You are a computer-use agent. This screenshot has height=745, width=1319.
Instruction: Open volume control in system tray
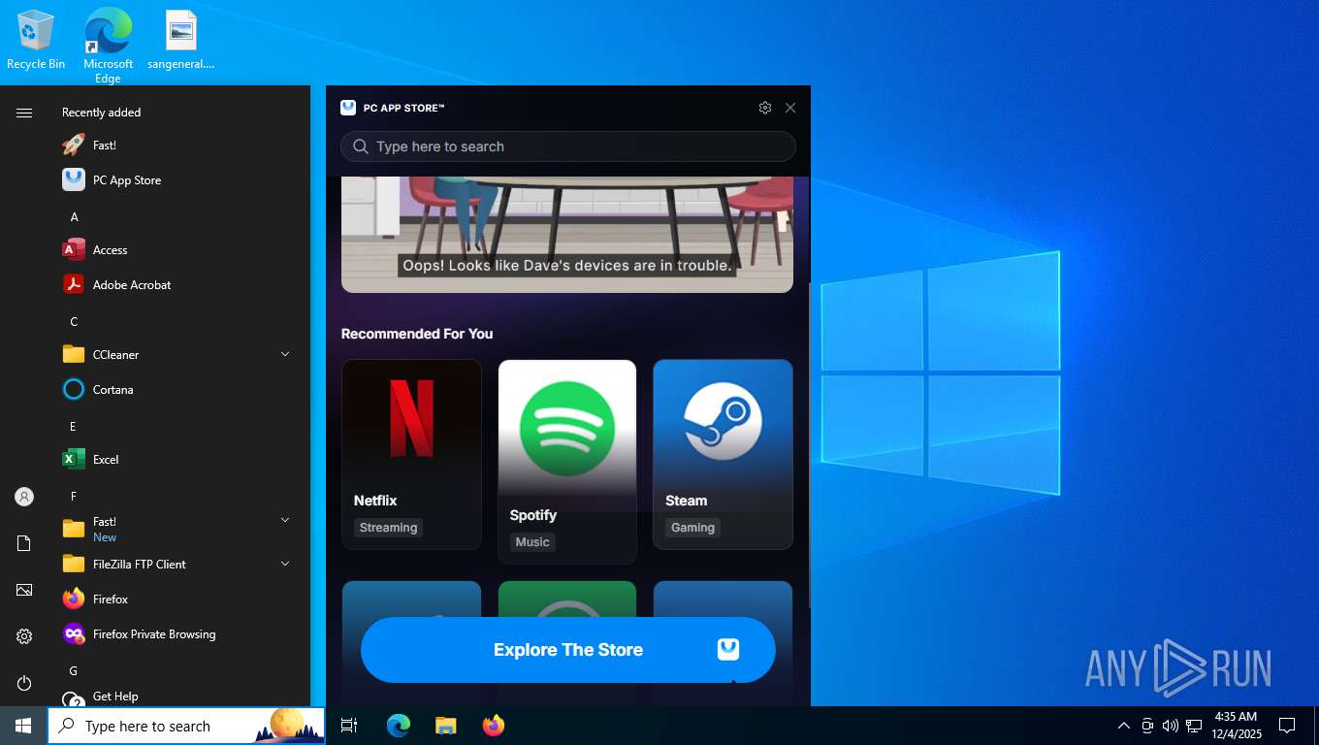click(x=1171, y=726)
